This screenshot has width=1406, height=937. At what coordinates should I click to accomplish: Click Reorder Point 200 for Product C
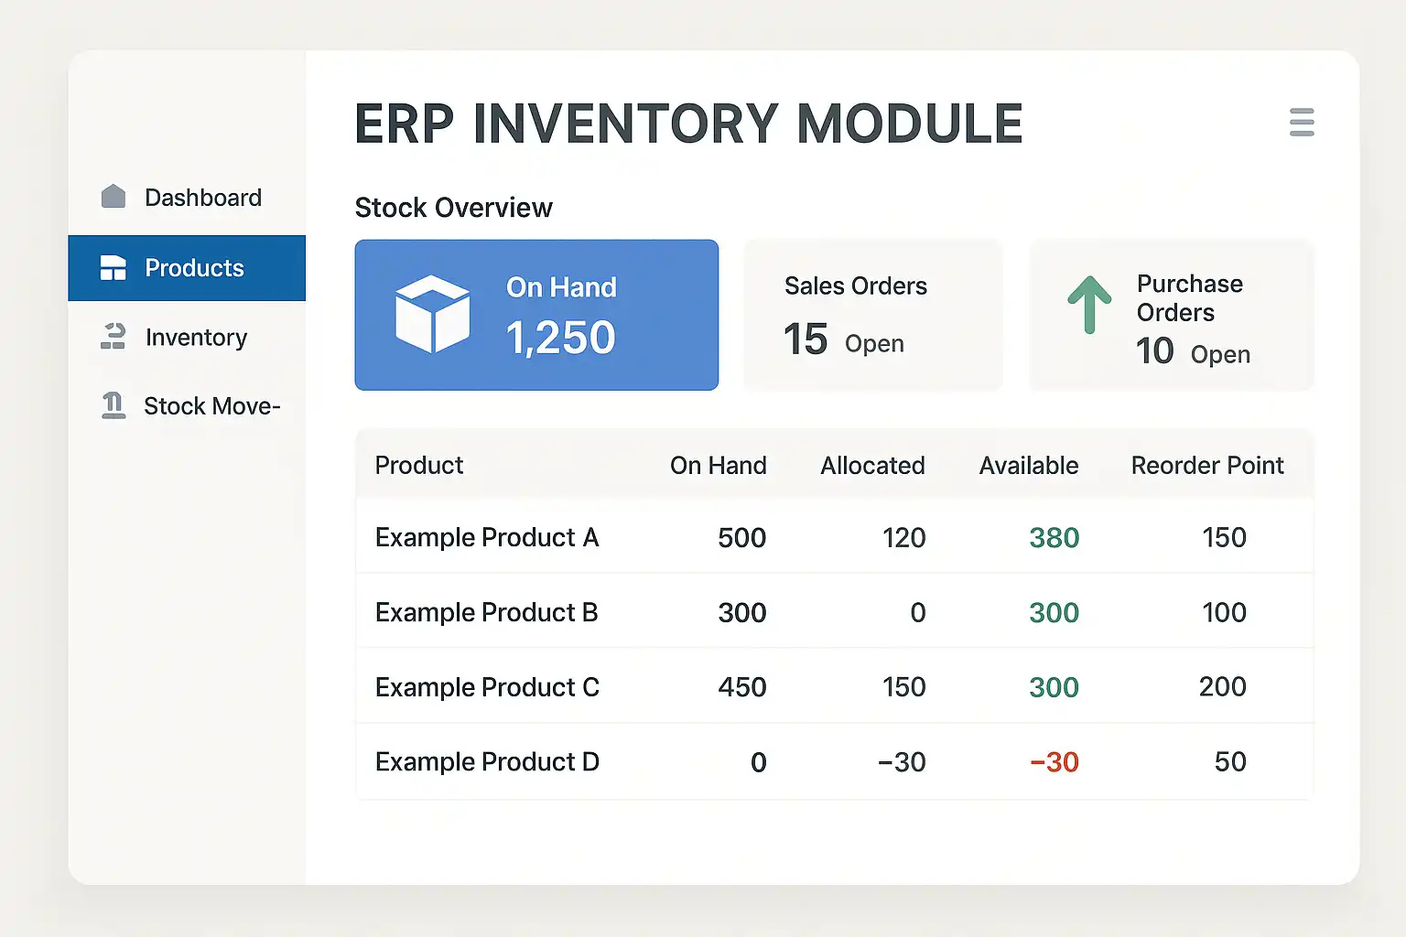pyautogui.click(x=1223, y=687)
